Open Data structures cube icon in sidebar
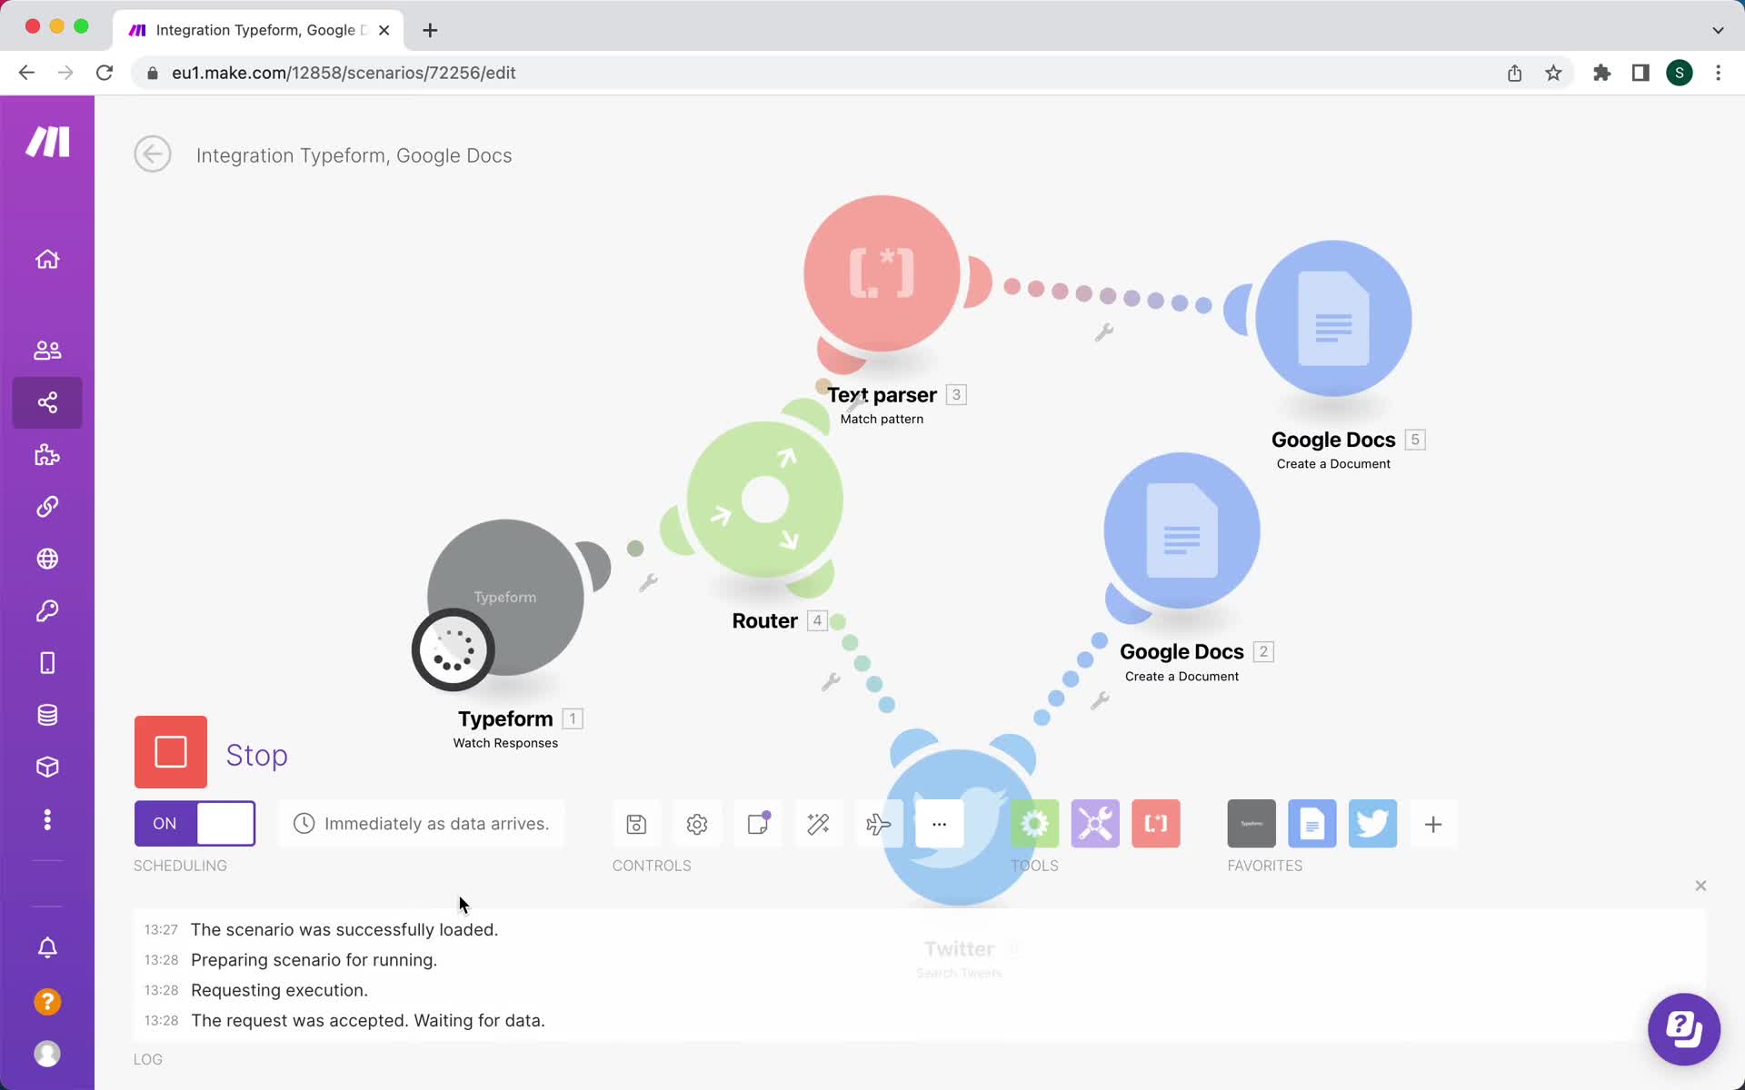1745x1090 pixels. click(x=47, y=768)
